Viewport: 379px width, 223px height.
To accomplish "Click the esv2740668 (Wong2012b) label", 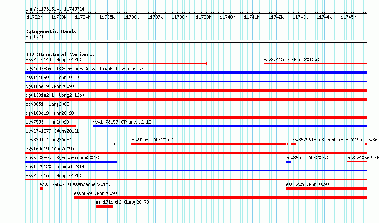I will (x=54, y=175).
